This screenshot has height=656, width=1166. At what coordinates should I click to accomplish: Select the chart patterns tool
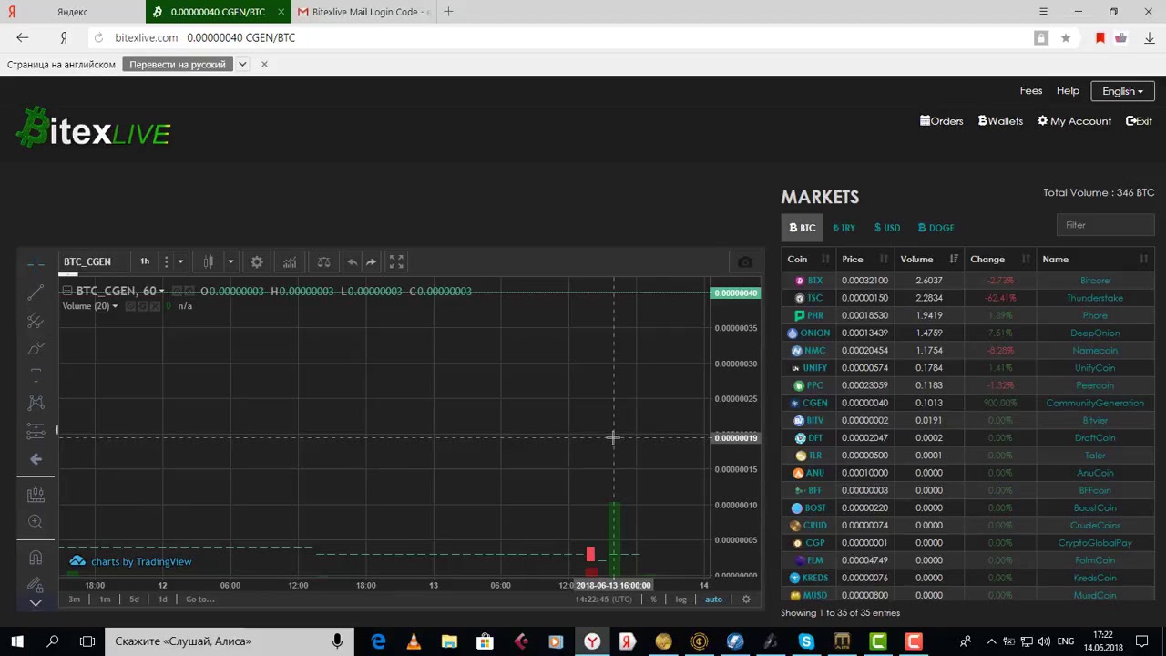[x=36, y=403]
